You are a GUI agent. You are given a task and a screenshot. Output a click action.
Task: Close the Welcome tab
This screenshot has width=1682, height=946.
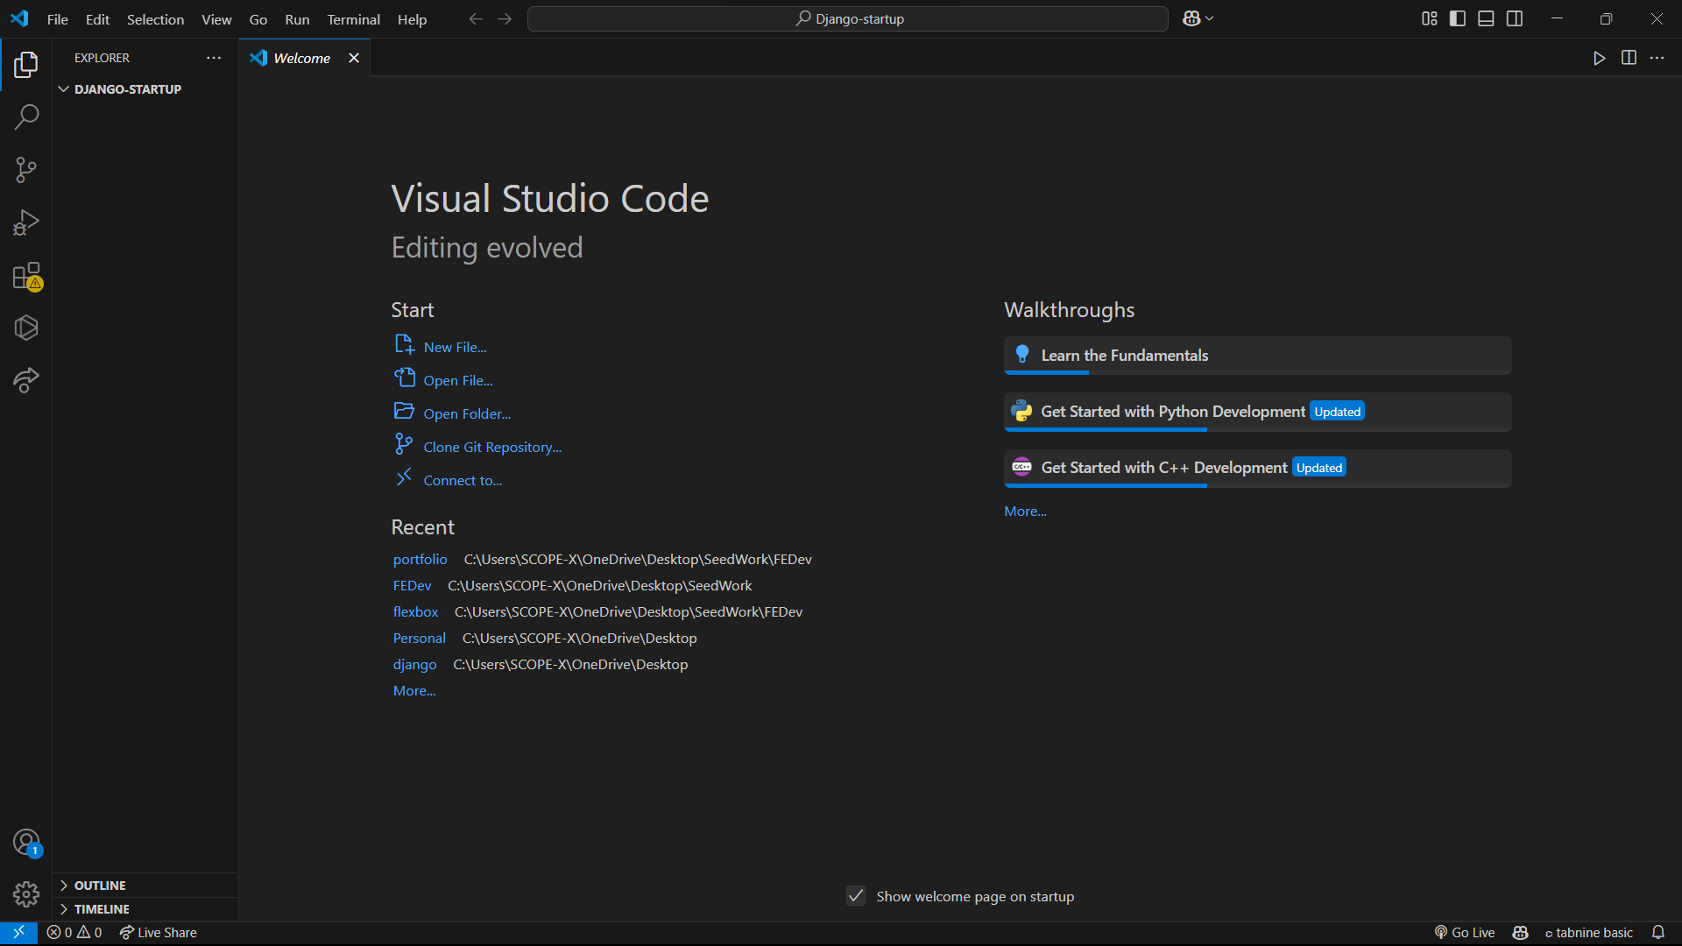point(354,58)
